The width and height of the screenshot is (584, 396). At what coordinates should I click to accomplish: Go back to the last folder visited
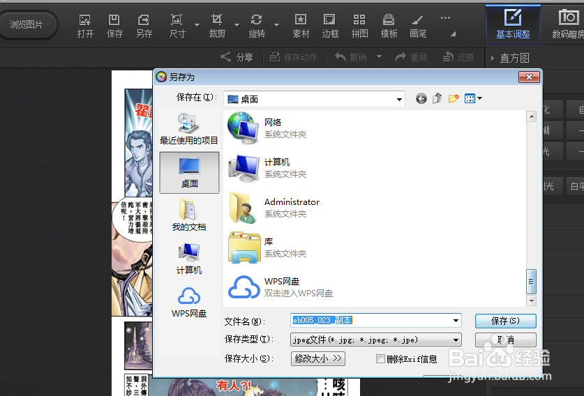pos(421,98)
